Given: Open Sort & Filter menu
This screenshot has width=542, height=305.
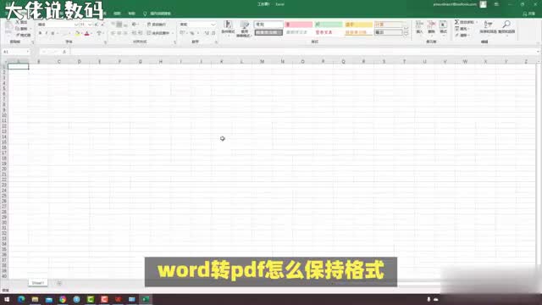Looking at the screenshot, I should (x=488, y=27).
